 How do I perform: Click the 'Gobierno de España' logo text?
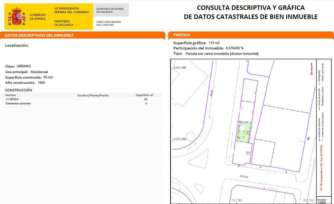(x=37, y=17)
